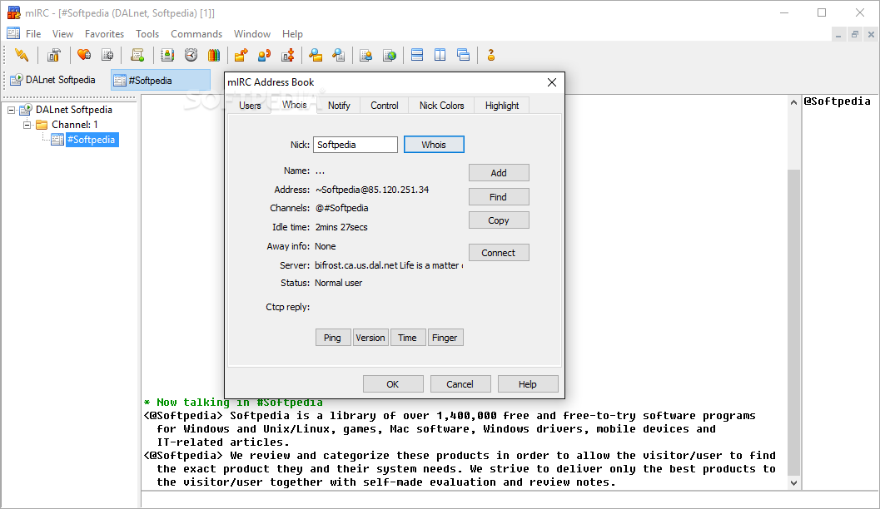Screen dimensions: 880x509
Task: Open Favorites heart icon in toolbar
Action: click(x=84, y=55)
